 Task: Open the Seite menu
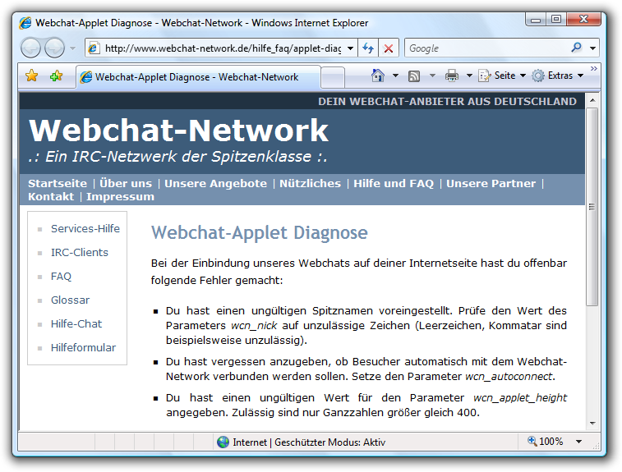click(x=502, y=76)
